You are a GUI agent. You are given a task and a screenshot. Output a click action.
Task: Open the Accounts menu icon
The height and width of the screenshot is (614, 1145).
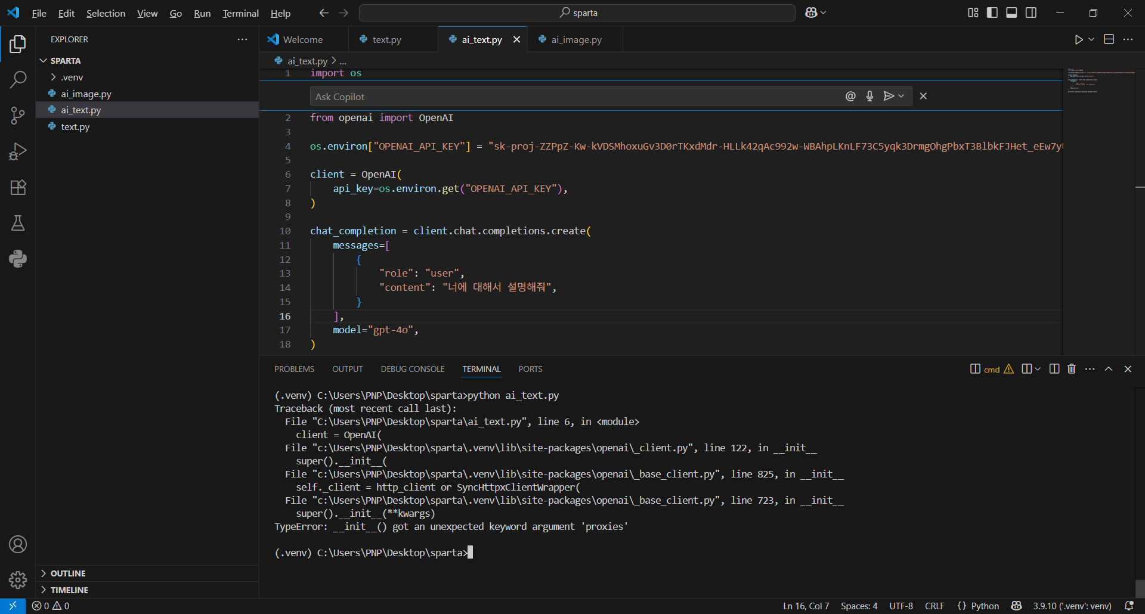click(x=18, y=544)
